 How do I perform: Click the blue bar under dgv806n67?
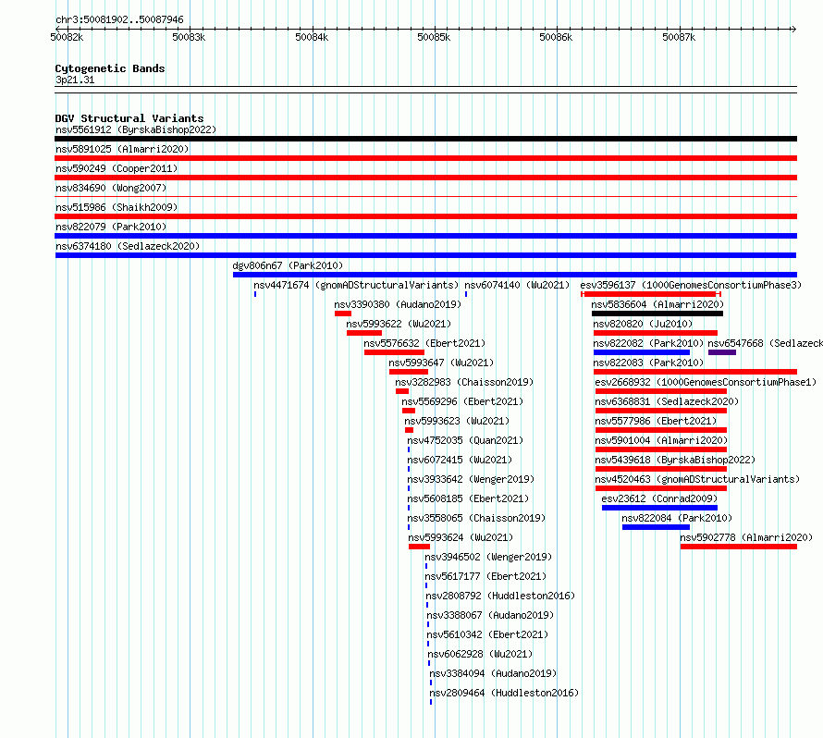click(515, 275)
